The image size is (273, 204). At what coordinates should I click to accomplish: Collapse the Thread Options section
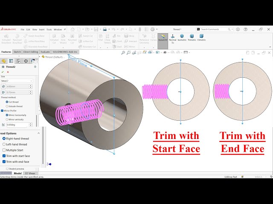[x=38, y=133]
